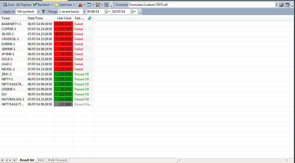Select the JPYINR-1 ticker
The width and height of the screenshot is (295, 163).
pos(8,54)
